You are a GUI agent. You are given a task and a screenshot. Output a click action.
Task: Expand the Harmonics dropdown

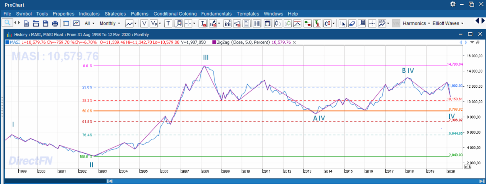416,23
